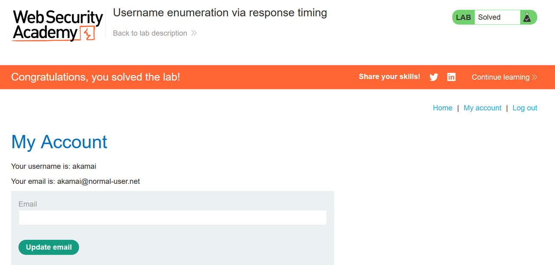The width and height of the screenshot is (555, 265).
Task: Click the green lab flask icon
Action: tap(527, 17)
